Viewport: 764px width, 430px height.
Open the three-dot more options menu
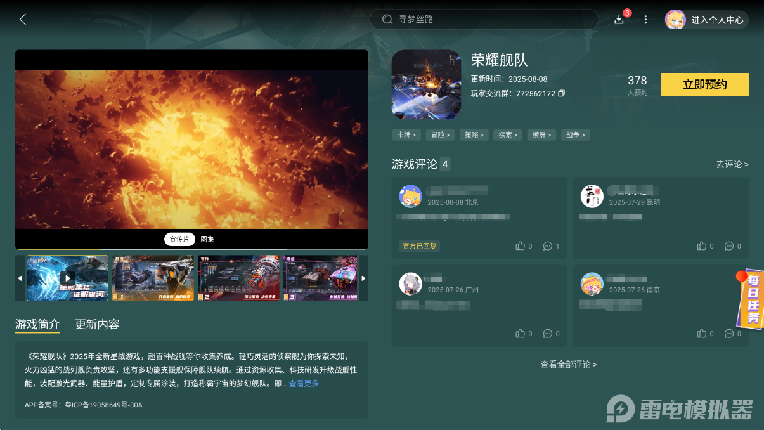coord(645,20)
